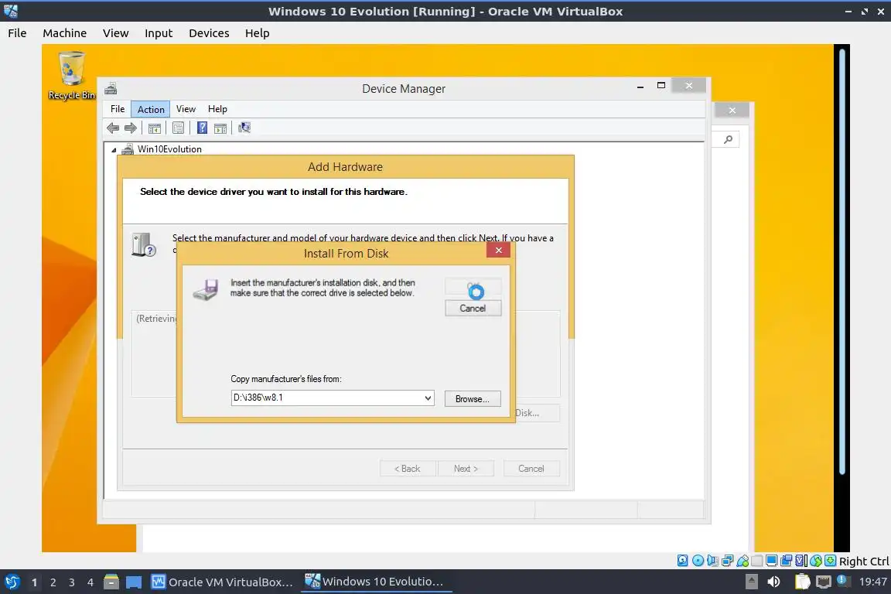Toggle the show/hide action pane toolbar icon
The width and height of the screenshot is (891, 594).
(x=220, y=128)
